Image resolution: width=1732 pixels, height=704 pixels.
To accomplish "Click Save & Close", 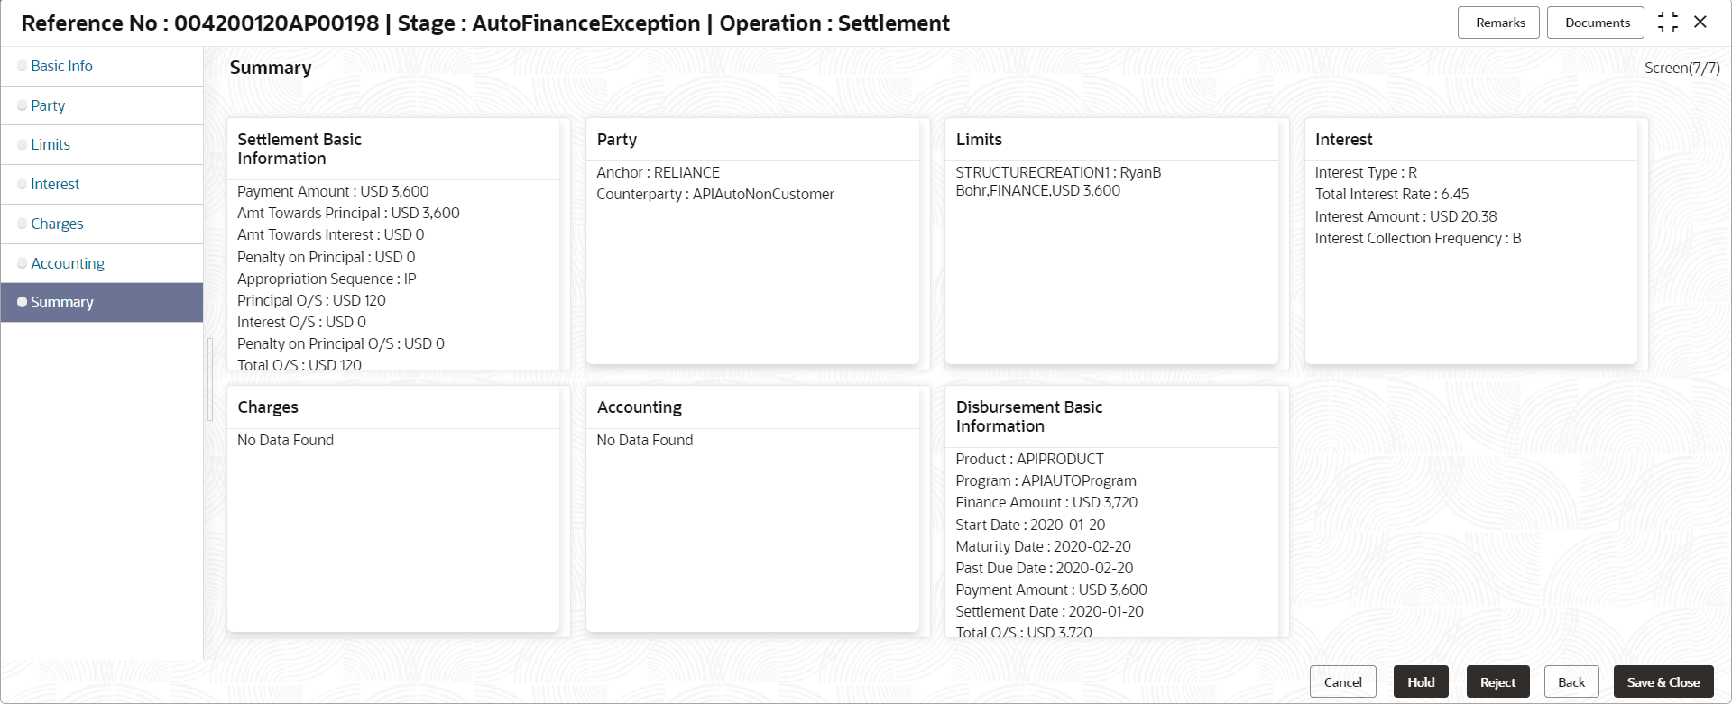I will (x=1663, y=682).
